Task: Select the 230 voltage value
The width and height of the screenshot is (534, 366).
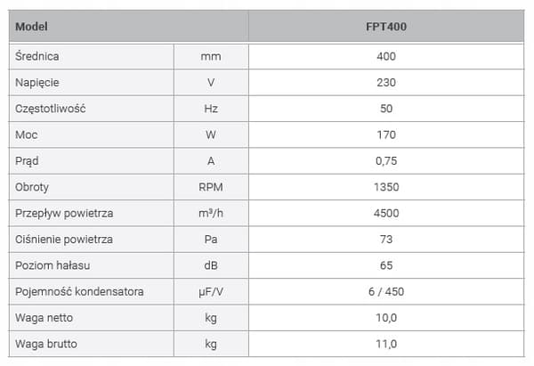Action: (x=386, y=83)
